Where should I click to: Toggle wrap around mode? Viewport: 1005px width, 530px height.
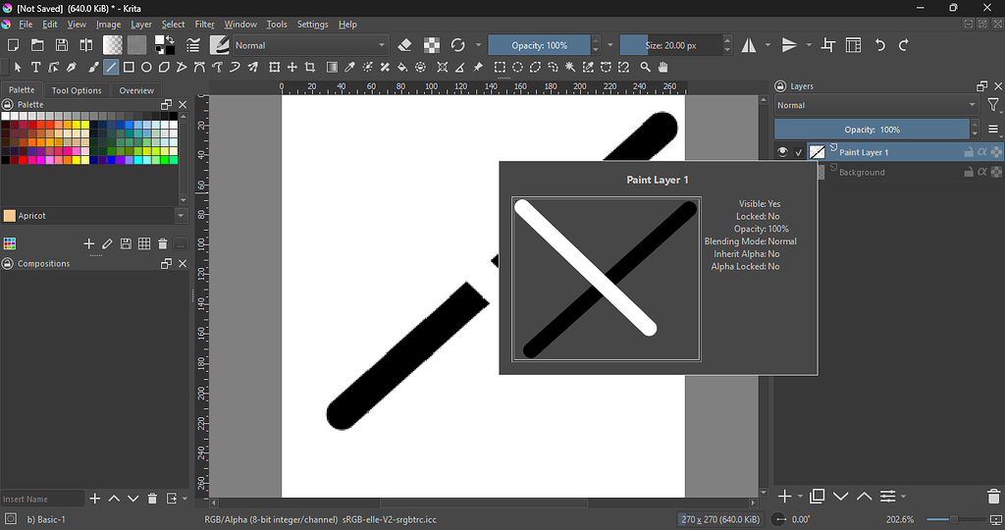[x=828, y=45]
